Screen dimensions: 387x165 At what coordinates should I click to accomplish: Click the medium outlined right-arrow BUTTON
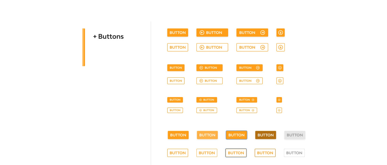click(x=249, y=81)
